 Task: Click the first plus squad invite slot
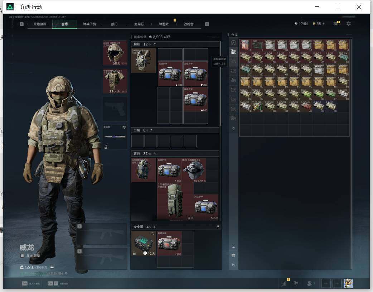click(x=326, y=283)
